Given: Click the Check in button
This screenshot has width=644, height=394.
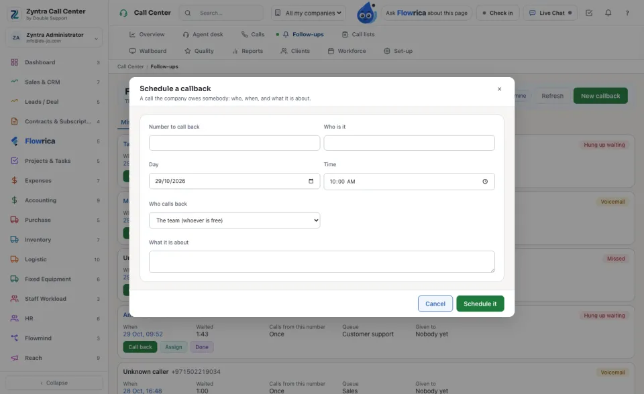Looking at the screenshot, I should [498, 13].
